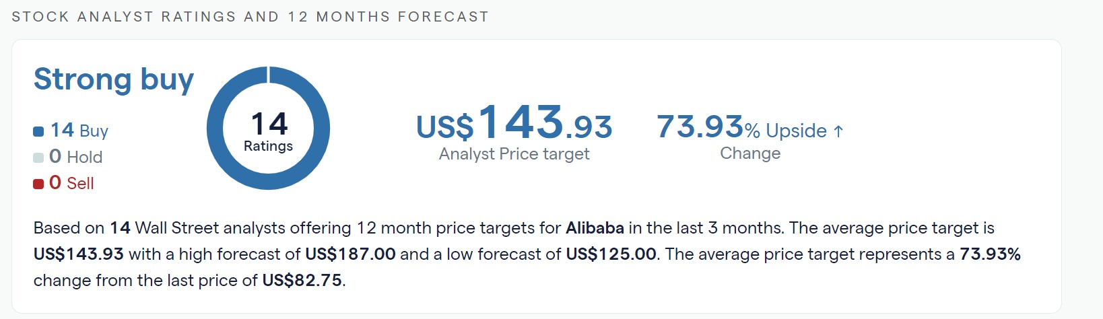Image resolution: width=1103 pixels, height=319 pixels.
Task: Select the Strong buy heading
Action: (114, 79)
